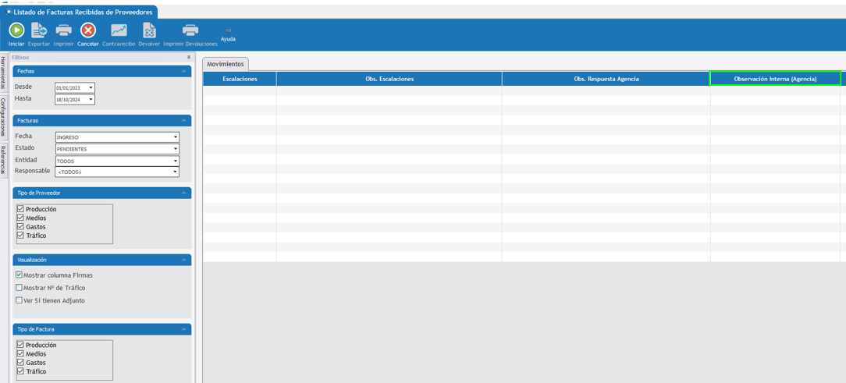Open the Estado dropdown showing PENDIENTES
The image size is (846, 383).
point(175,149)
